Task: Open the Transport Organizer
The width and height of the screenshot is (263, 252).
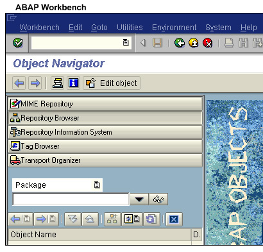Action: point(105,160)
